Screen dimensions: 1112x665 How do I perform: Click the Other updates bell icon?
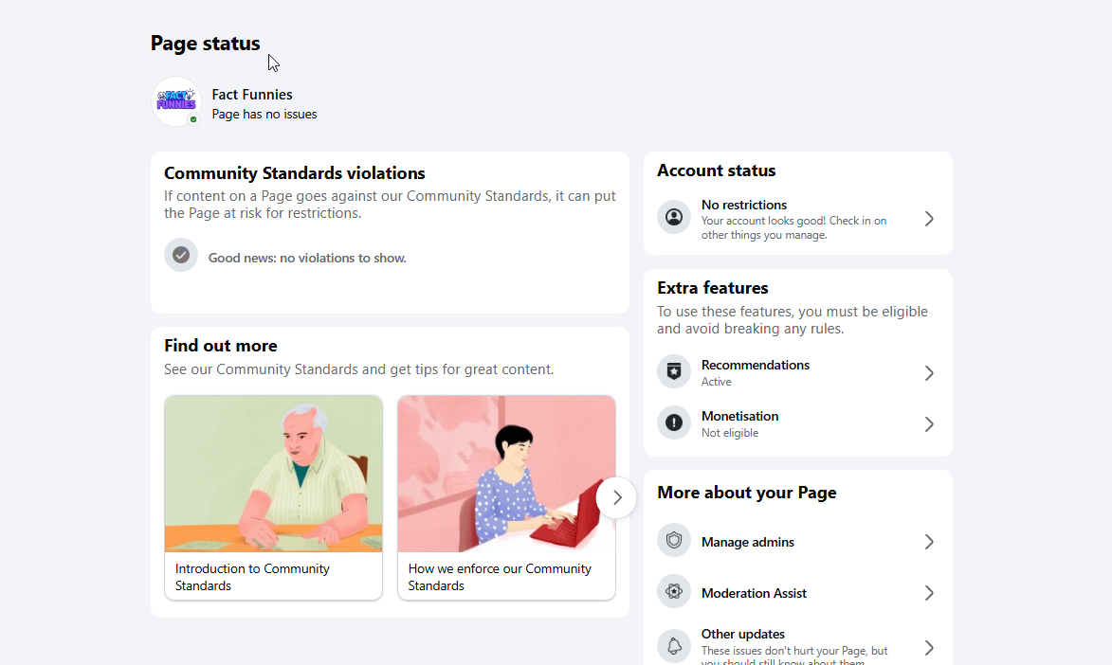[x=674, y=646]
